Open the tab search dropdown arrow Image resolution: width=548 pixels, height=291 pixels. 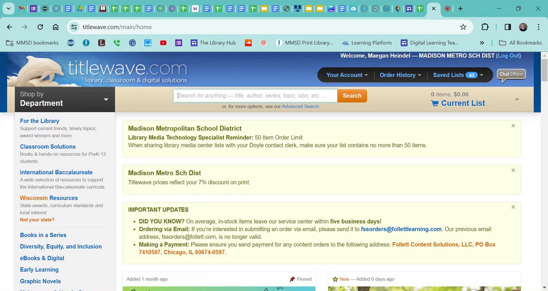(8, 8)
